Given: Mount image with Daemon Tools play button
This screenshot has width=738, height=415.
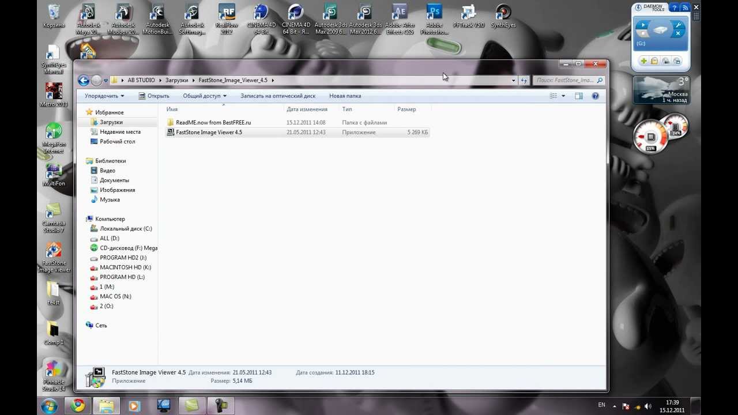Looking at the screenshot, I should [643, 25].
